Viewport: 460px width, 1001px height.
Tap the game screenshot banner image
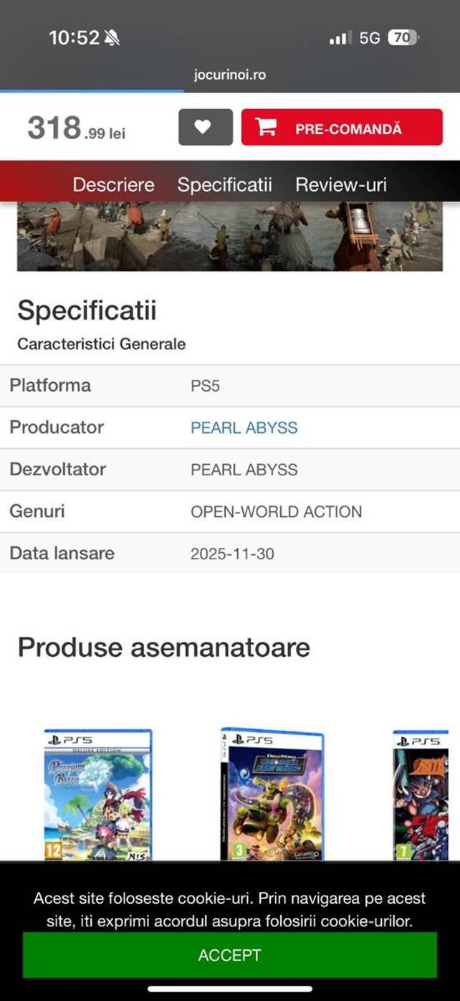pyautogui.click(x=229, y=236)
